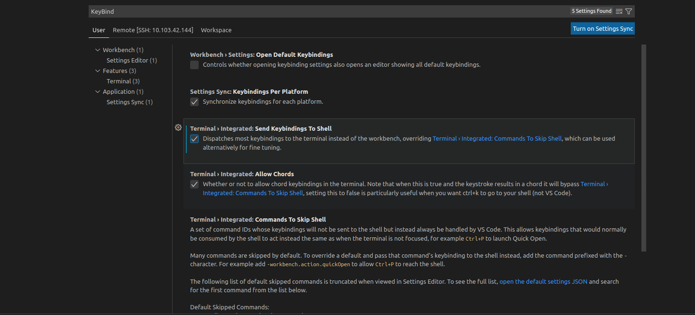Select Terminal (3) in the sidebar tree
The height and width of the screenshot is (315, 695).
pos(123,81)
